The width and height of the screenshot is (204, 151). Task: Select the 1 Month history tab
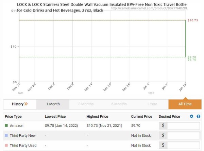(x=53, y=104)
